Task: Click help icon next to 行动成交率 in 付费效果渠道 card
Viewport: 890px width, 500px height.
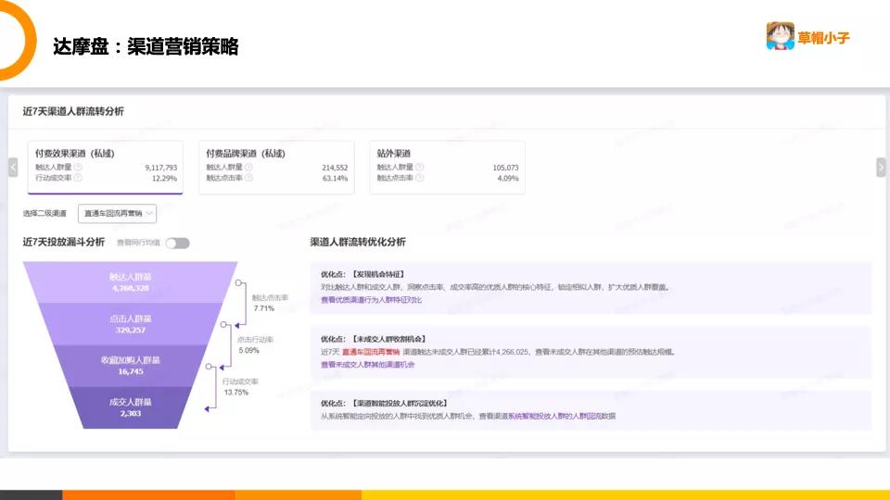Action: point(79,178)
